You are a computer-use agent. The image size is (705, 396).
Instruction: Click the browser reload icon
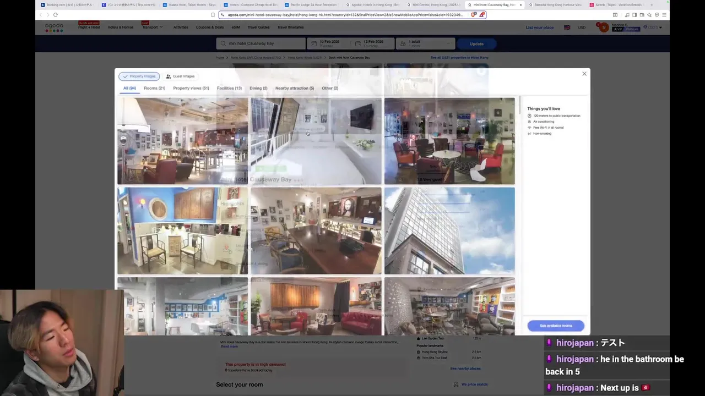coord(55,15)
